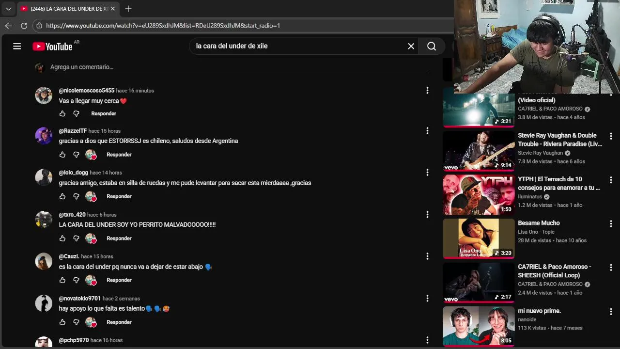This screenshot has height=349, width=620.
Task: Go to the YouTube home logo
Action: (52, 47)
